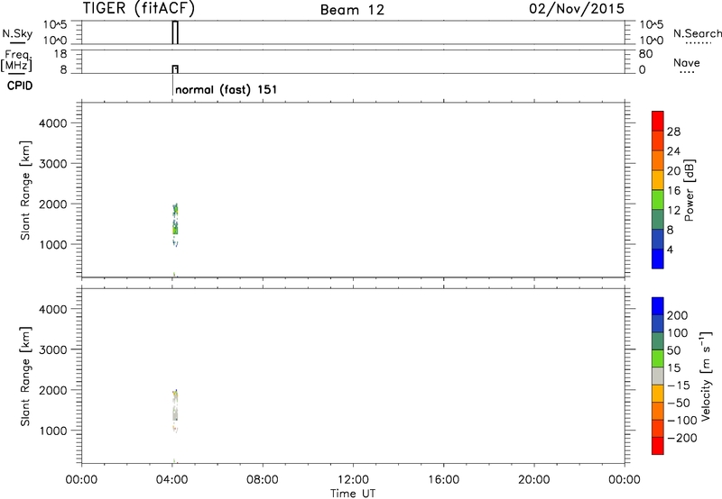
Task: Click the 'normal (fast) 151' CPID text
Action: [x=227, y=89]
